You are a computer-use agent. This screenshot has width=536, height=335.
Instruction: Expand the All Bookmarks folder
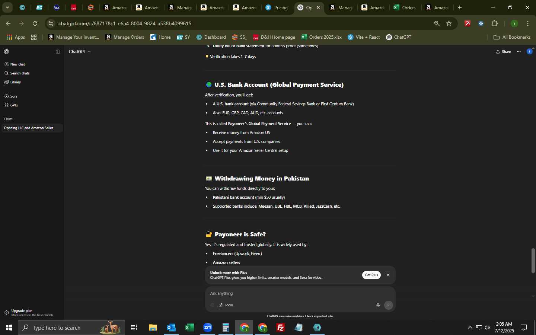(512, 37)
